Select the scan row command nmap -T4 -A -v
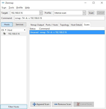This screenshot has width=106, height=109. (53, 32)
